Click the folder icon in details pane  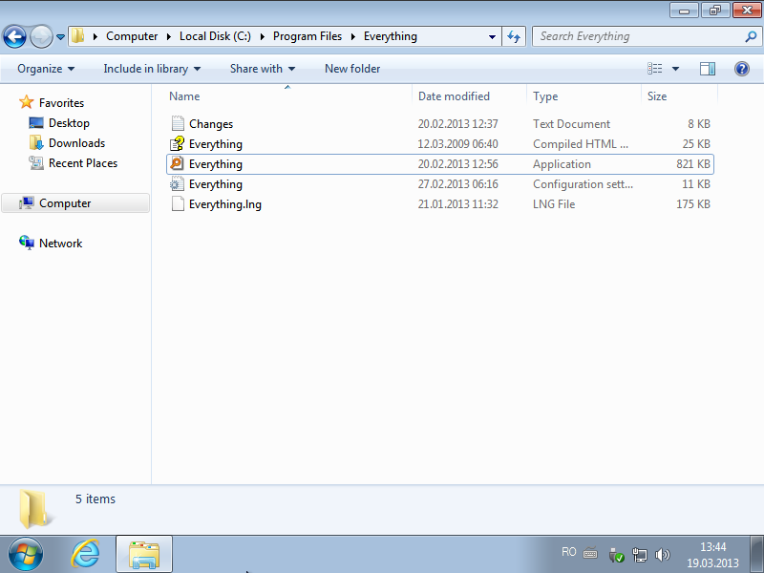34,509
